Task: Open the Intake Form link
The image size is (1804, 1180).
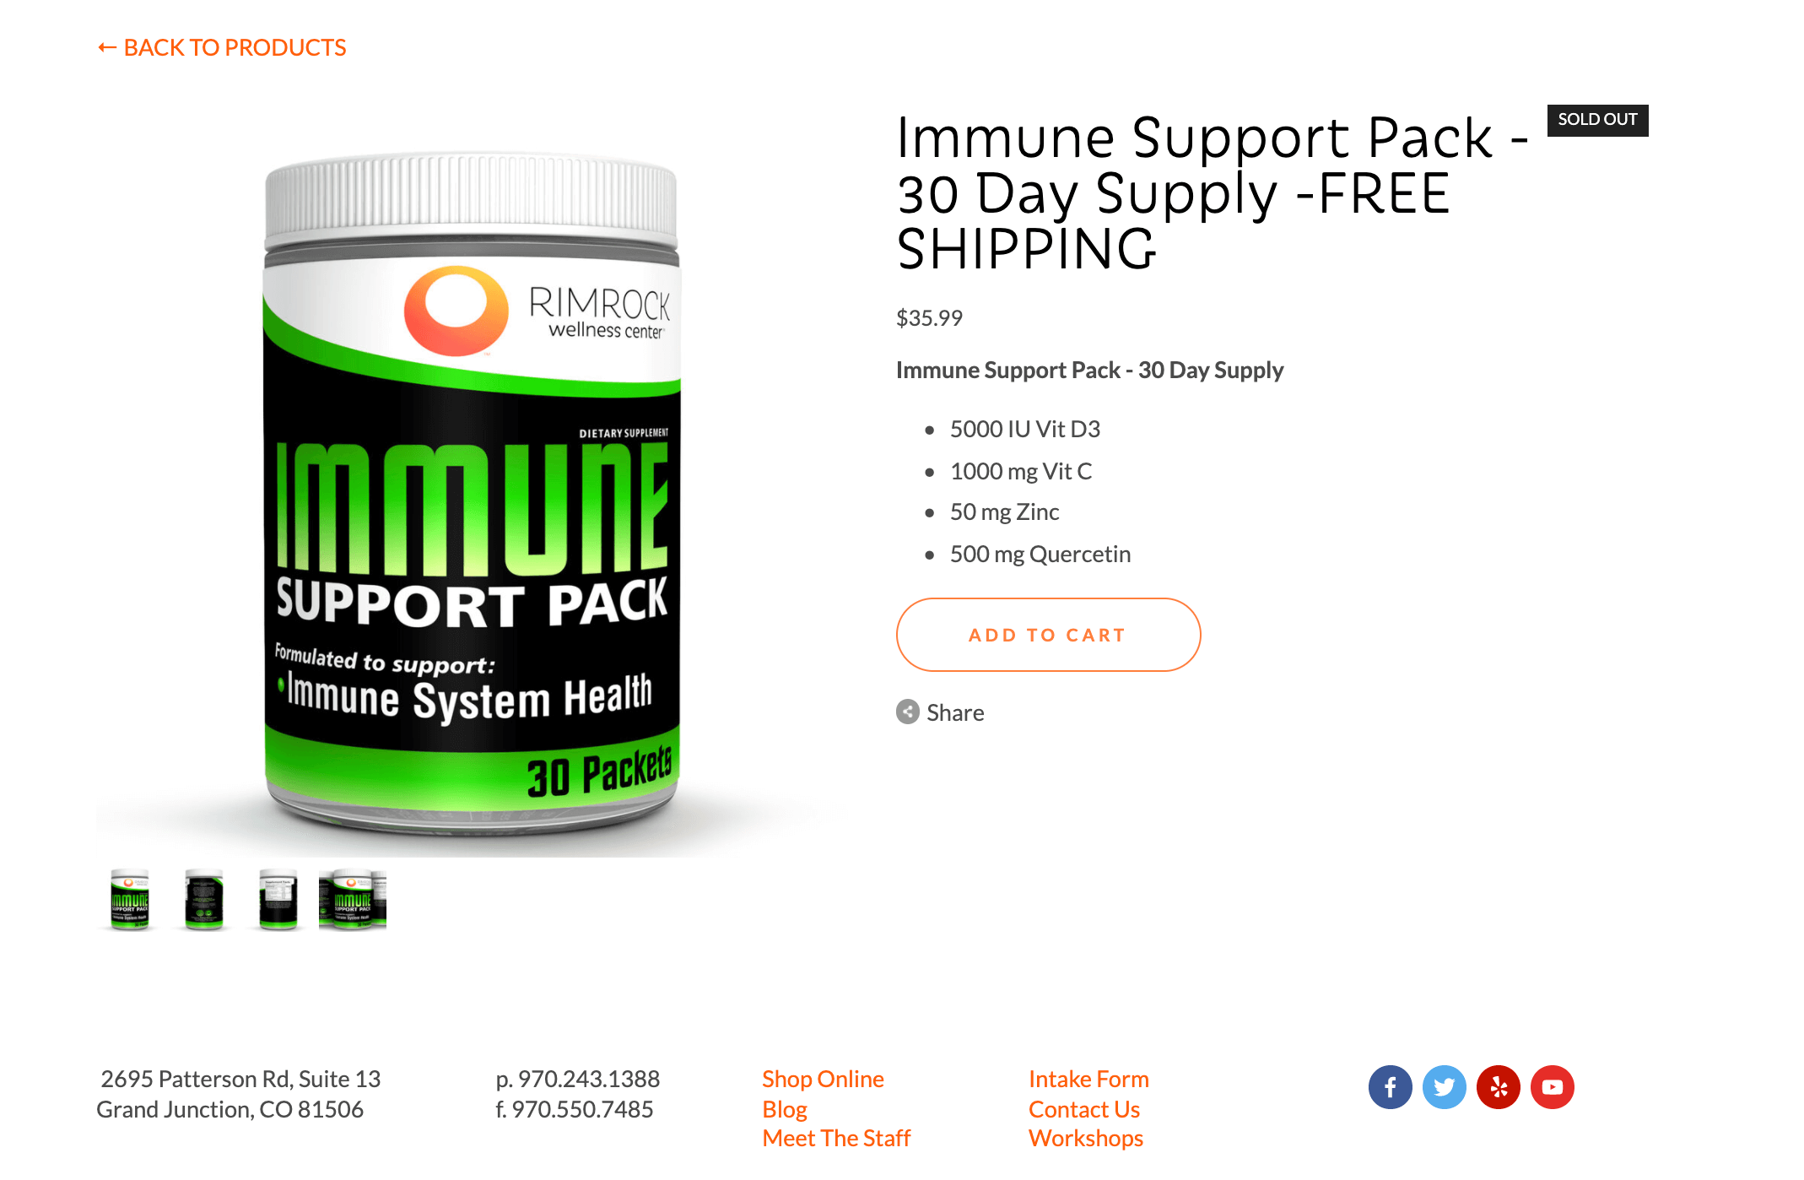Action: pos(1088,1079)
